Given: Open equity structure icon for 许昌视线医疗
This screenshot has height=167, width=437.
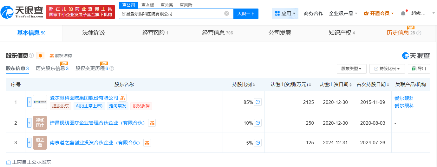Looking at the screenshot, I should click(x=152, y=123).
